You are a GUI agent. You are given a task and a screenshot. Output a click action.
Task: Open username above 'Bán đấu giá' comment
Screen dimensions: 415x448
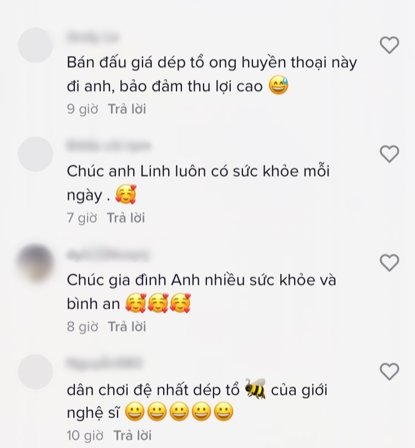93,37
